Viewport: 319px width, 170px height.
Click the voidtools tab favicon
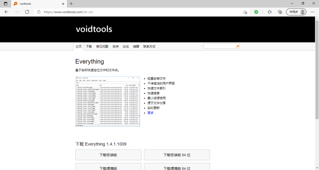point(15,4)
